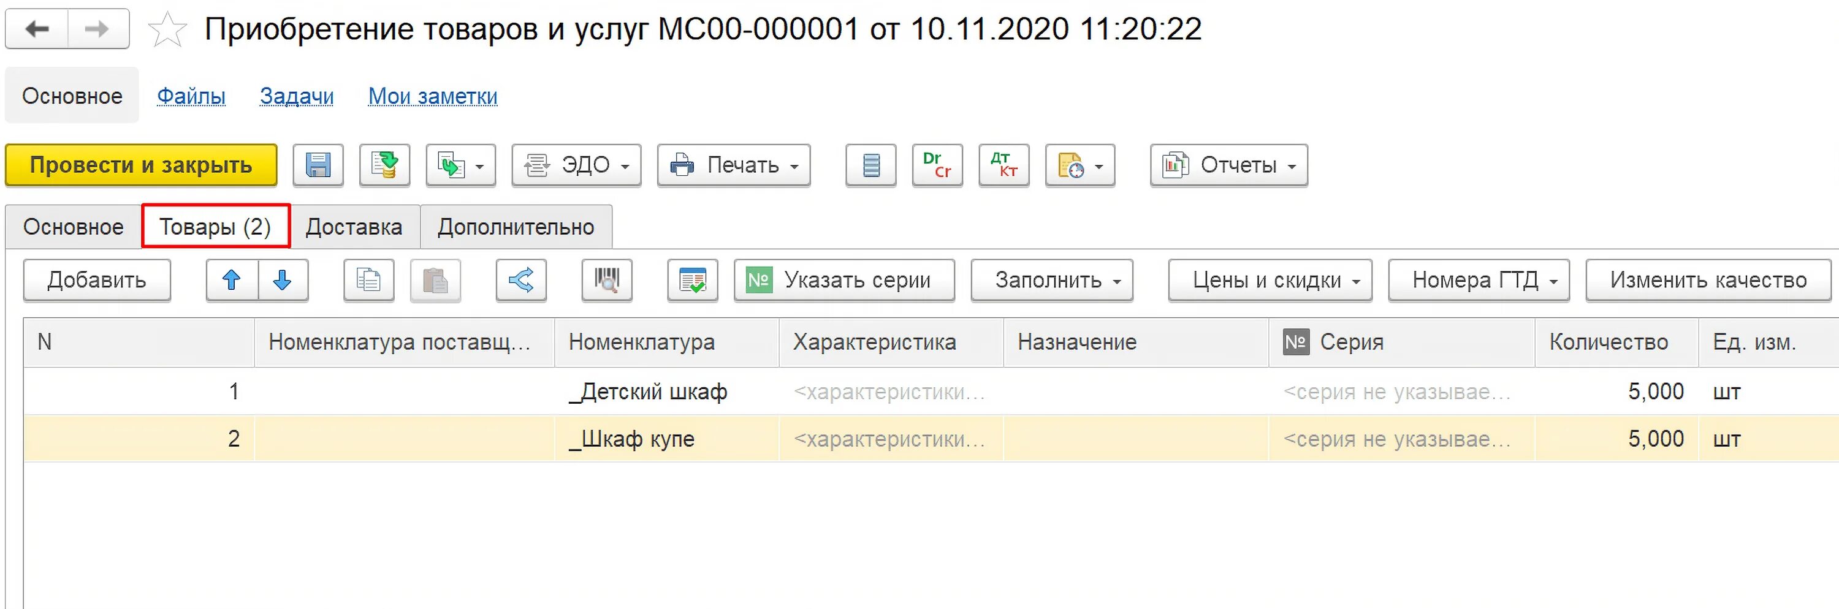Add document to favorites with star icon
This screenshot has height=609, width=1839.
[x=167, y=30]
